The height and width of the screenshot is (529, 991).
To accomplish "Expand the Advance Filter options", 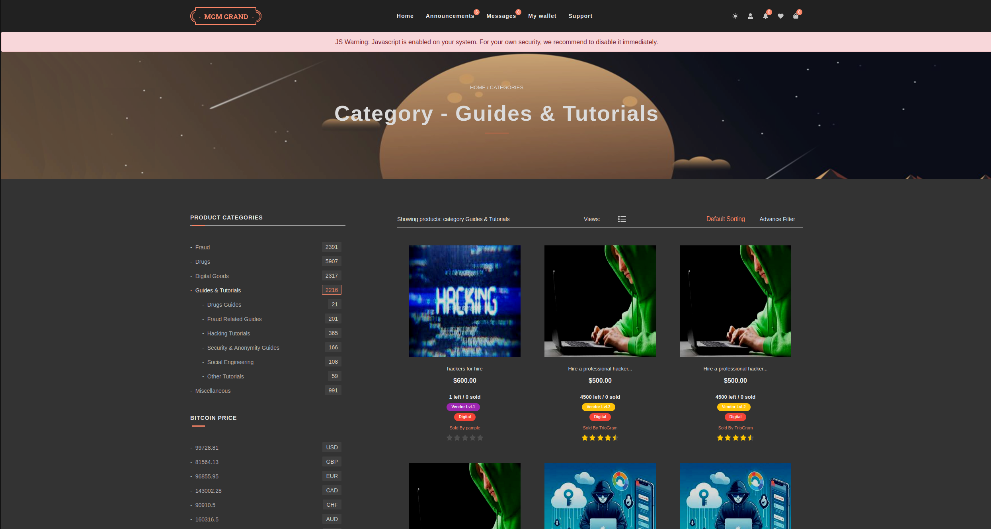I will point(777,219).
